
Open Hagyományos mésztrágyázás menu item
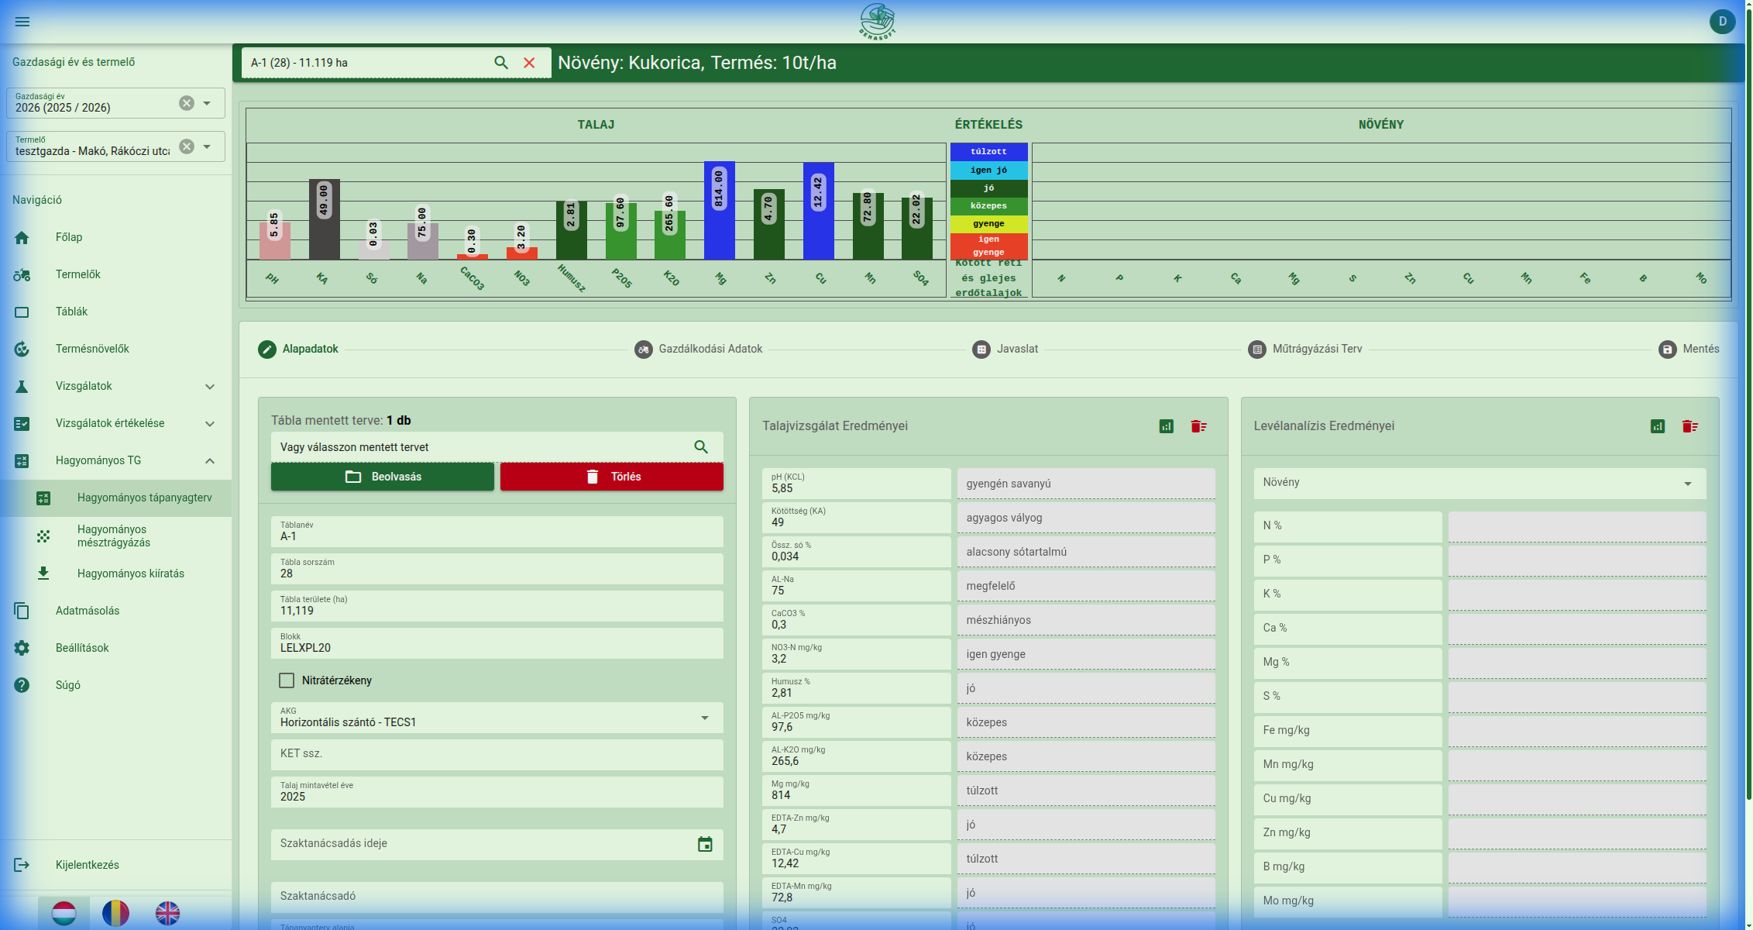tap(114, 536)
